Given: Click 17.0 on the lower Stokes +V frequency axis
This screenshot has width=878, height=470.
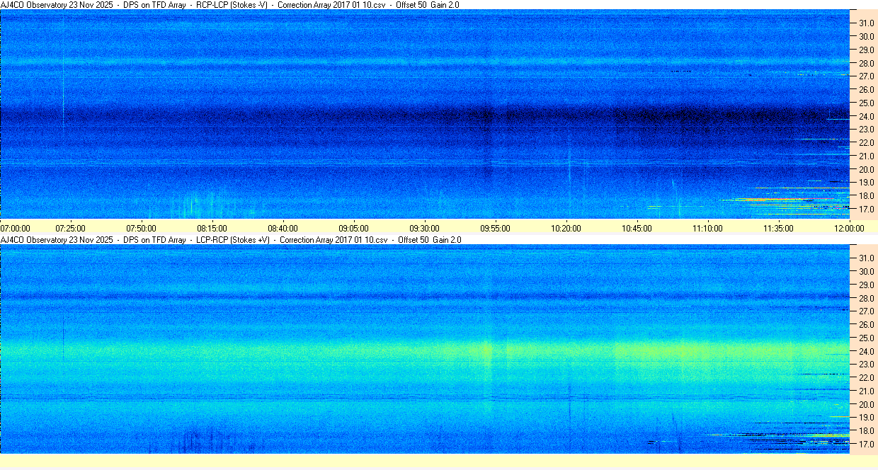Looking at the screenshot, I should coord(867,445).
